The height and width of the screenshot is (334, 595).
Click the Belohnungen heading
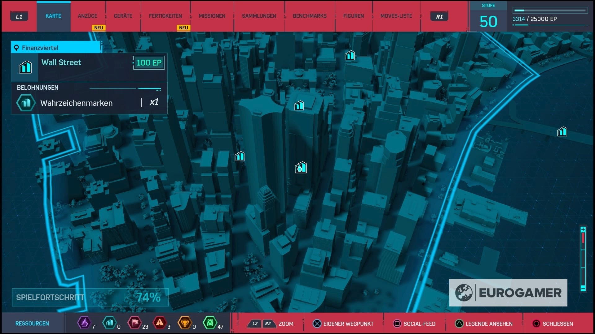pos(37,88)
